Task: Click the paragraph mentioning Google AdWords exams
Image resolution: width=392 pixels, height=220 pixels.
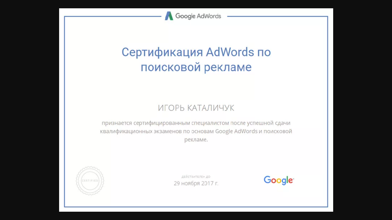Action: [x=196, y=131]
